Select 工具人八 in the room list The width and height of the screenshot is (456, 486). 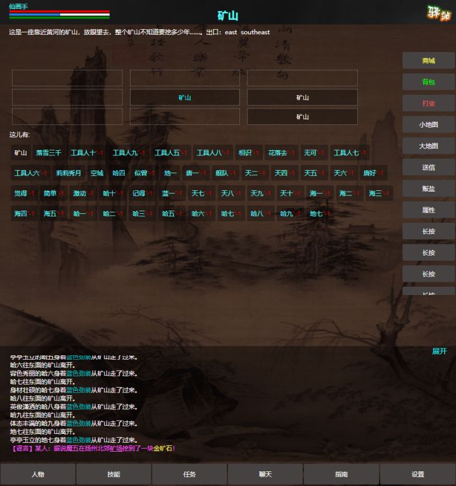click(x=213, y=153)
